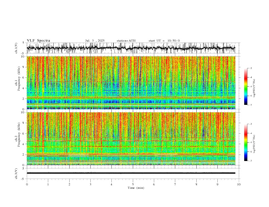The height and width of the screenshot is (207, 269).
Task: Click the "-7" tick on the lower colorbar
Action: pos(250,161)
